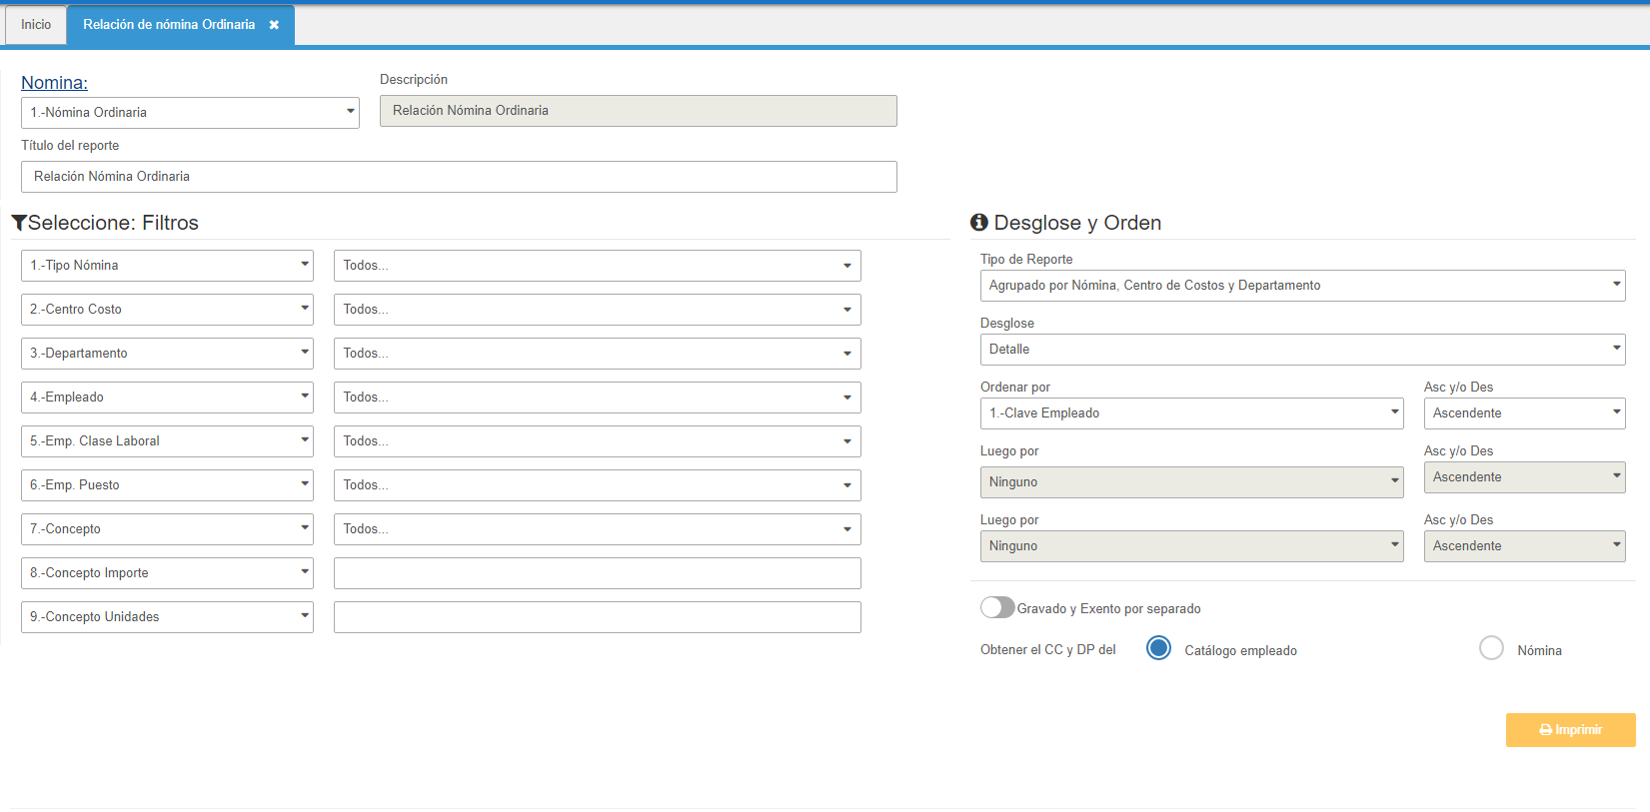
Task: Switch to the Inicio tab
Action: click(36, 25)
